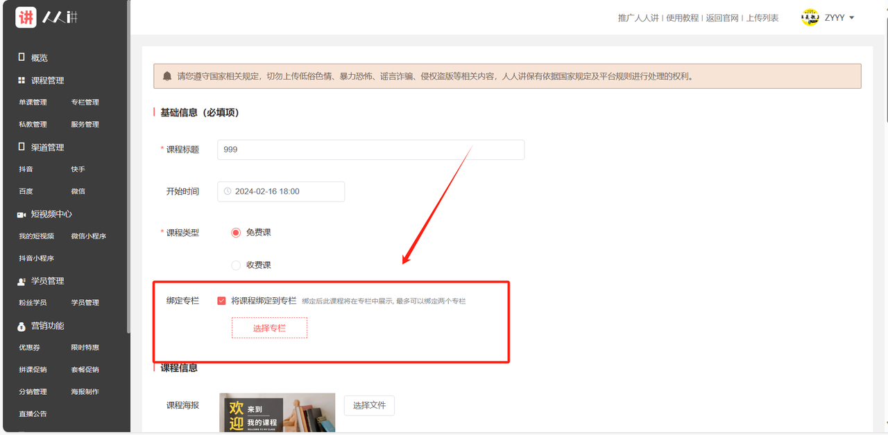Click the 人人讲 logo icon
This screenshot has width=888, height=435.
tap(26, 17)
